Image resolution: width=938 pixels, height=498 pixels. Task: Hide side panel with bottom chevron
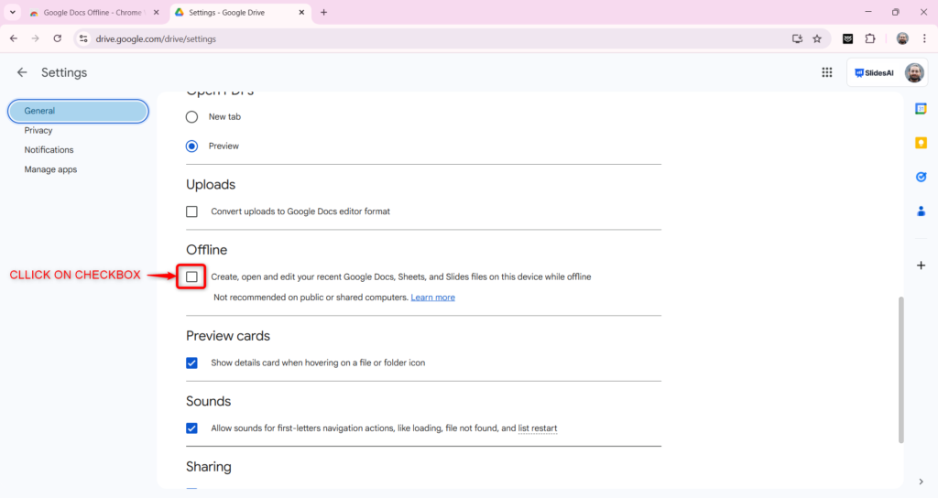(921, 482)
